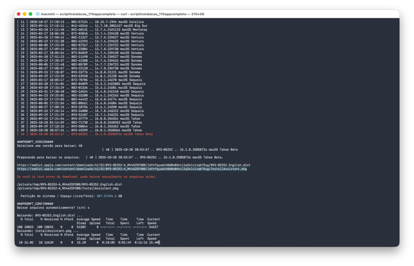Click the /private/tmp path ending 093-85252.English.dist
Viewport: 414px width, 266px height.
click(x=70, y=184)
